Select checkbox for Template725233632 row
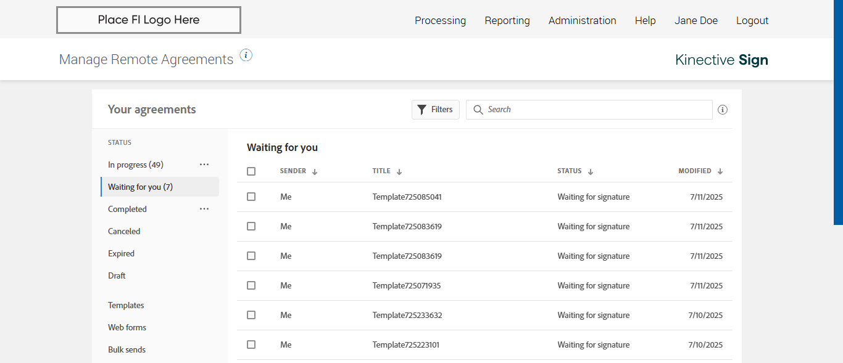Screen dimensions: 843x363 point(251,315)
